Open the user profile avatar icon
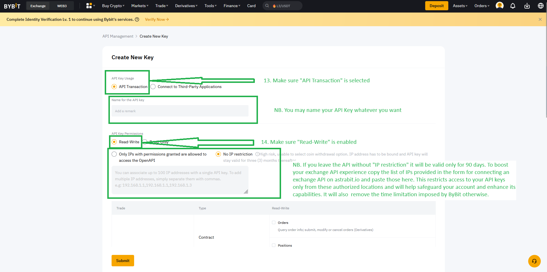 coord(499,6)
